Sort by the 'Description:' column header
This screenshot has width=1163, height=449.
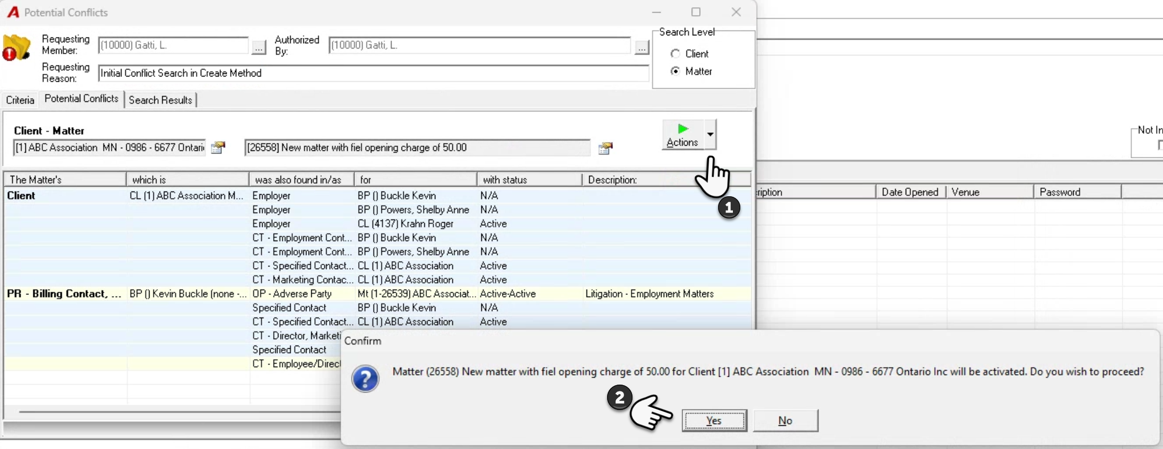(666, 180)
